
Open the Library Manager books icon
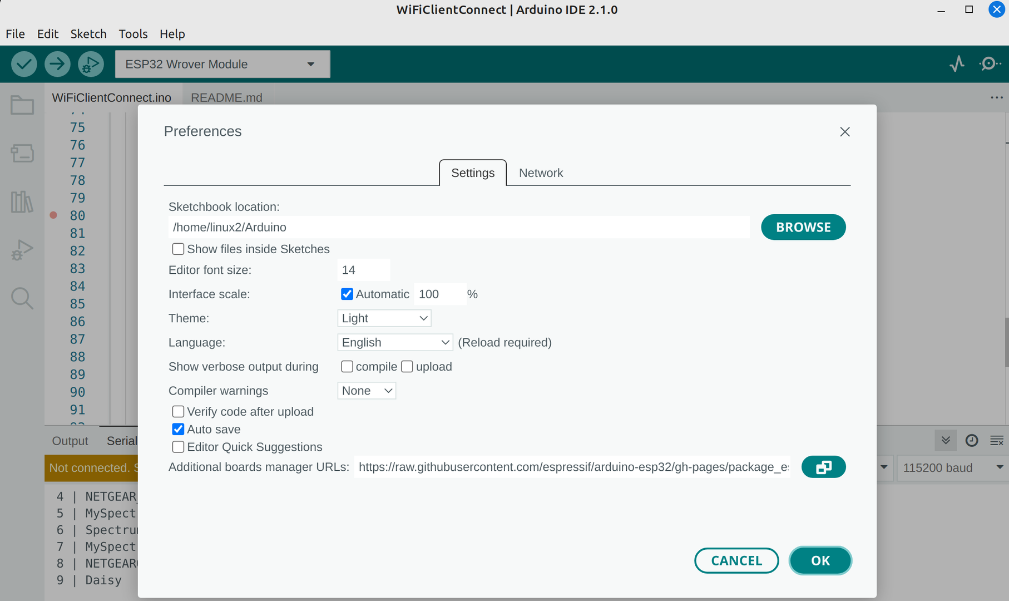coord(22,202)
